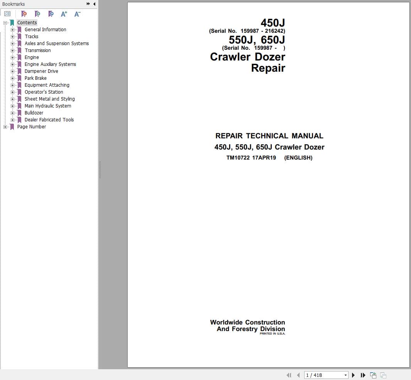Go to the first page
The height and width of the screenshot is (380, 411).
pos(289,375)
